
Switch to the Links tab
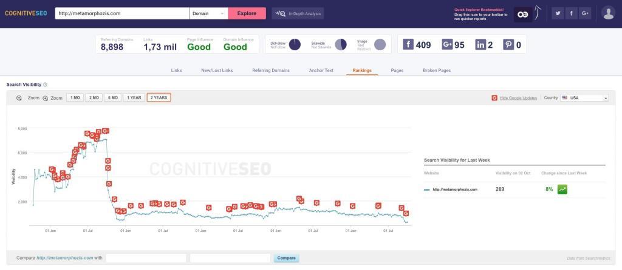[x=177, y=70]
